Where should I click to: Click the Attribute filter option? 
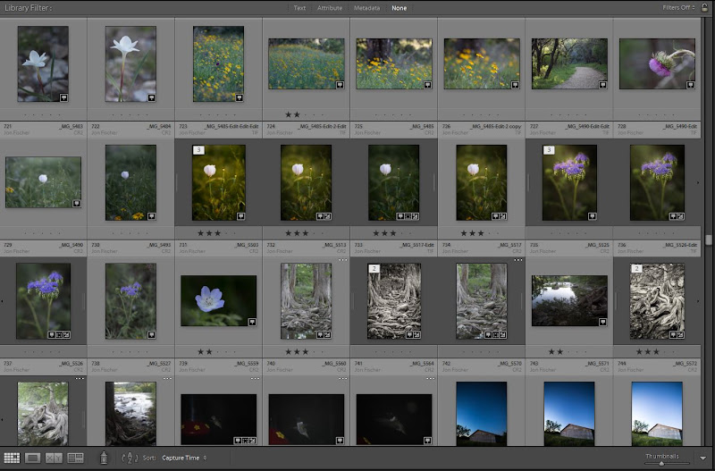pos(330,8)
